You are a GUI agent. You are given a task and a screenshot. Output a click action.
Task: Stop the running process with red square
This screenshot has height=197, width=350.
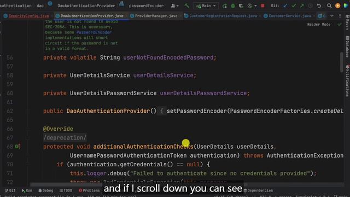tap(262, 6)
